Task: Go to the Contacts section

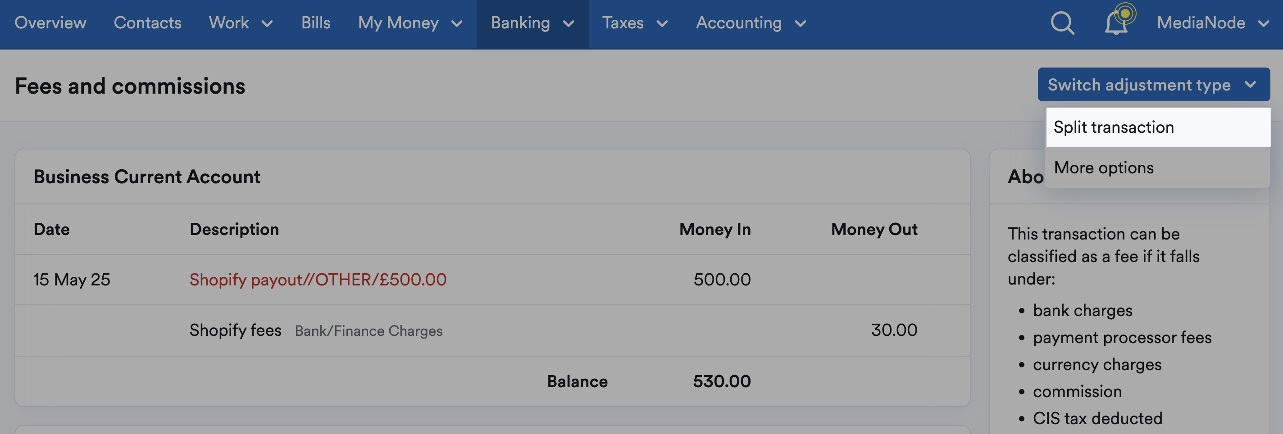Action: click(147, 23)
